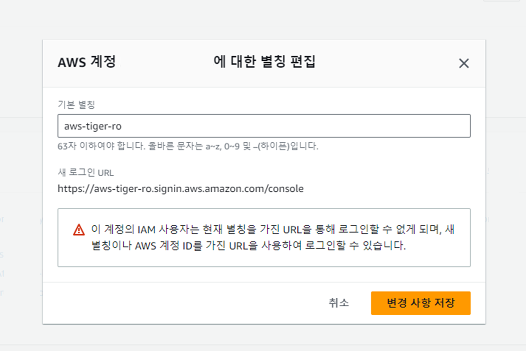Click the preferred alias input field
The image size is (526, 351).
point(264,126)
